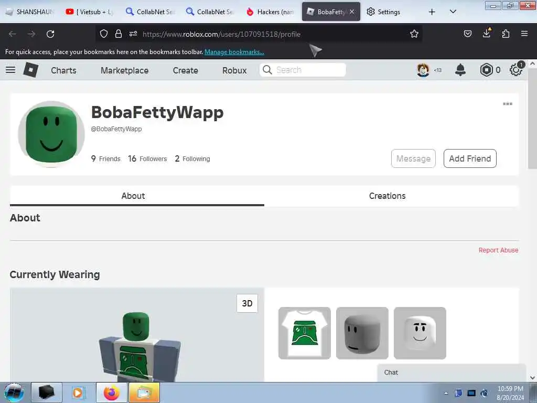The image size is (537, 403).
Task: Open Robux in Roblox navigation
Action: [x=234, y=70]
